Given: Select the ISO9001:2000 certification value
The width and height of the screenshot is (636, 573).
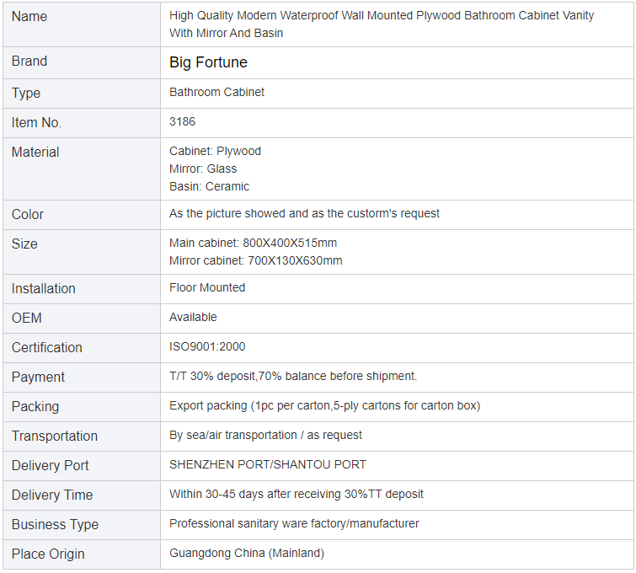Looking at the screenshot, I should click(207, 346).
